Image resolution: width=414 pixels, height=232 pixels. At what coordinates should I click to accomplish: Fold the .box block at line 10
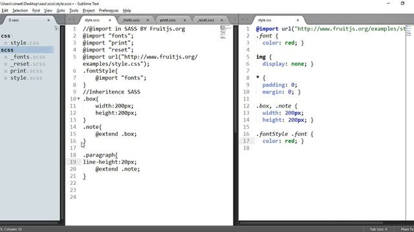point(78,99)
